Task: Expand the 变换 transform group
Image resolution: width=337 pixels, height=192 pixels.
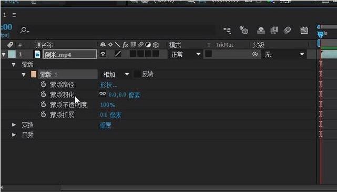Action: [14, 125]
